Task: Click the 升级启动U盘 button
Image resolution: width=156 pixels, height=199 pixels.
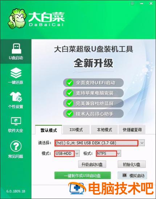Action: (92, 165)
